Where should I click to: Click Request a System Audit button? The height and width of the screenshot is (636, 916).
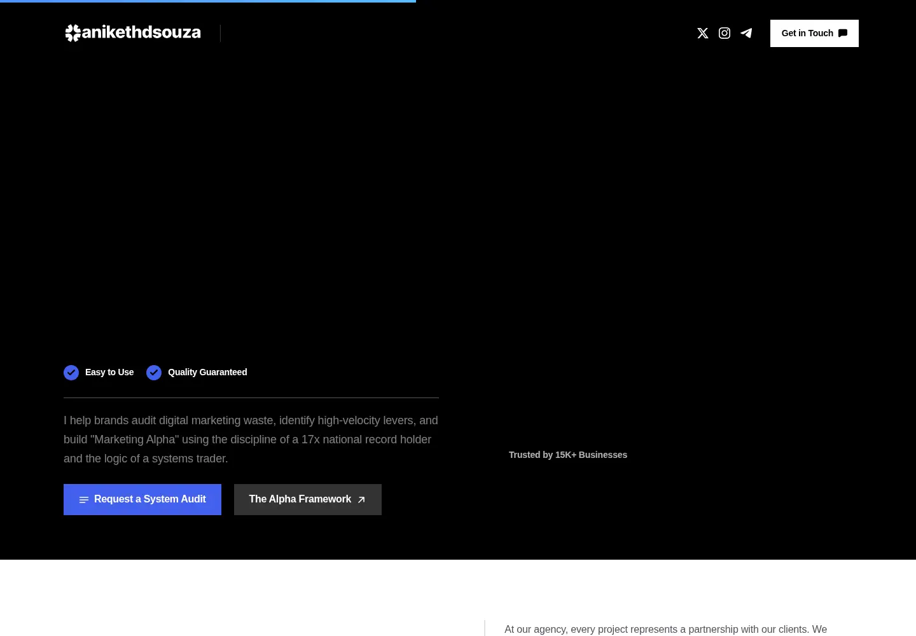point(142,499)
